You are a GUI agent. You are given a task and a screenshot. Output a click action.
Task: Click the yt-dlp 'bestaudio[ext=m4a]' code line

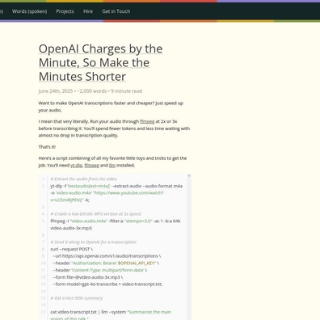(x=116, y=186)
